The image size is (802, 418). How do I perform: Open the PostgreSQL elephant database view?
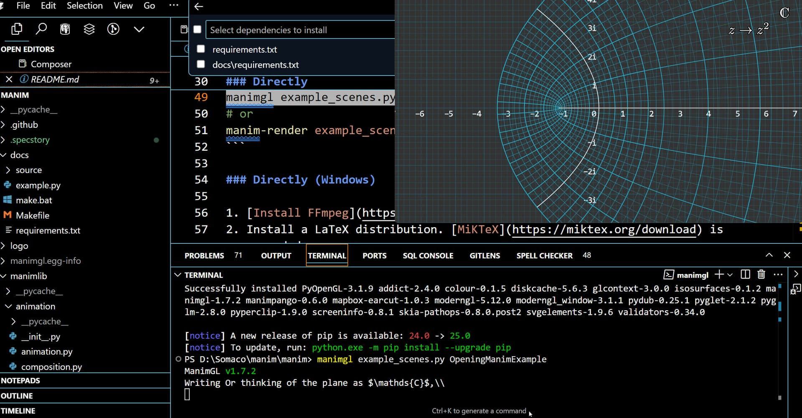[x=65, y=29]
